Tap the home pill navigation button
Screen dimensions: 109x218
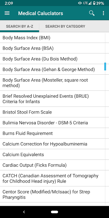[54, 212]
